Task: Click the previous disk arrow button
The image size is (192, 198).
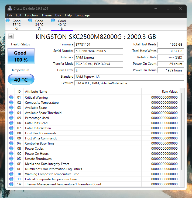Action: (x=11, y=37)
